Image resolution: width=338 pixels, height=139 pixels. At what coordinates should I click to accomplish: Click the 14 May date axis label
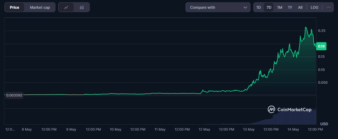[293, 129]
